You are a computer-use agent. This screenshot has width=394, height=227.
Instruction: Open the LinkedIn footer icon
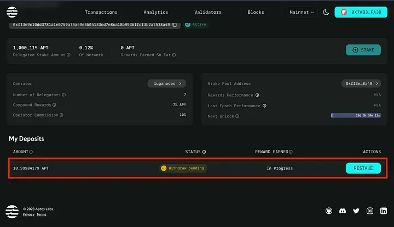384,211
